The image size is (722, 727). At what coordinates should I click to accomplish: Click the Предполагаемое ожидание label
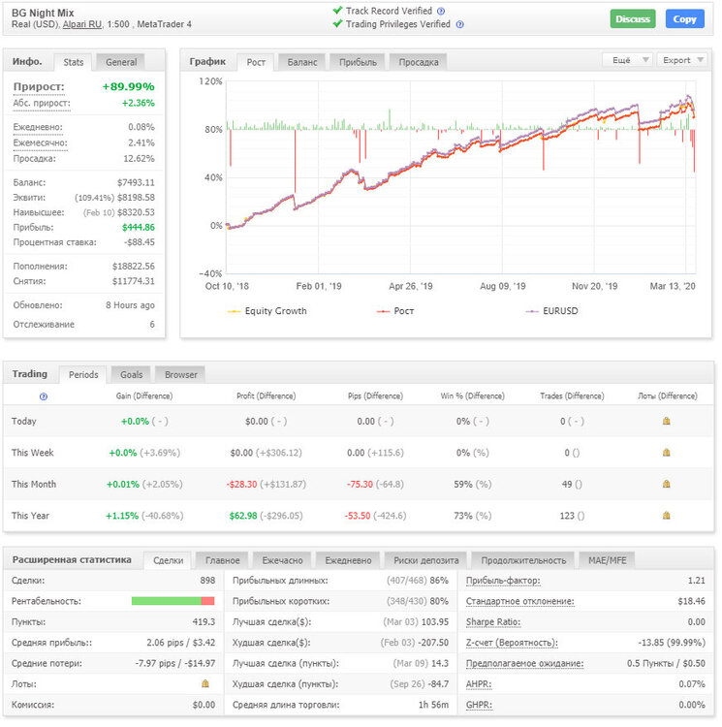pos(524,663)
